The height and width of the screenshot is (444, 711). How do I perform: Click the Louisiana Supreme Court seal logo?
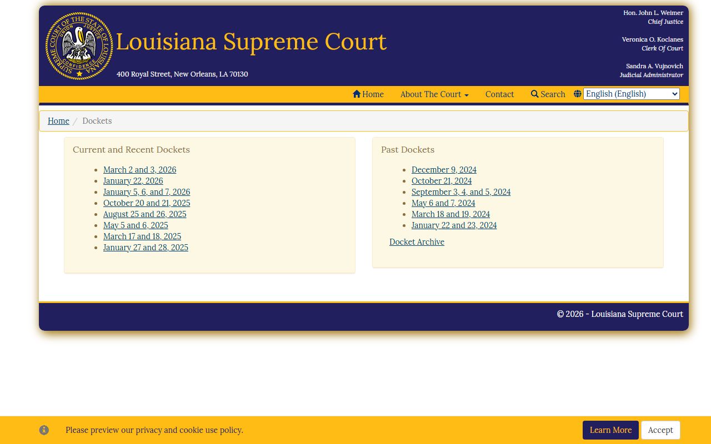click(79, 46)
